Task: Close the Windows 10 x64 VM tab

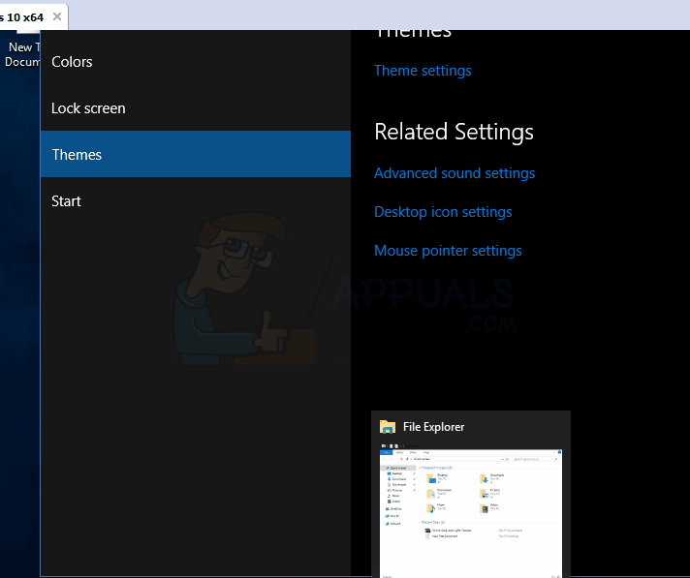Action: click(x=57, y=16)
